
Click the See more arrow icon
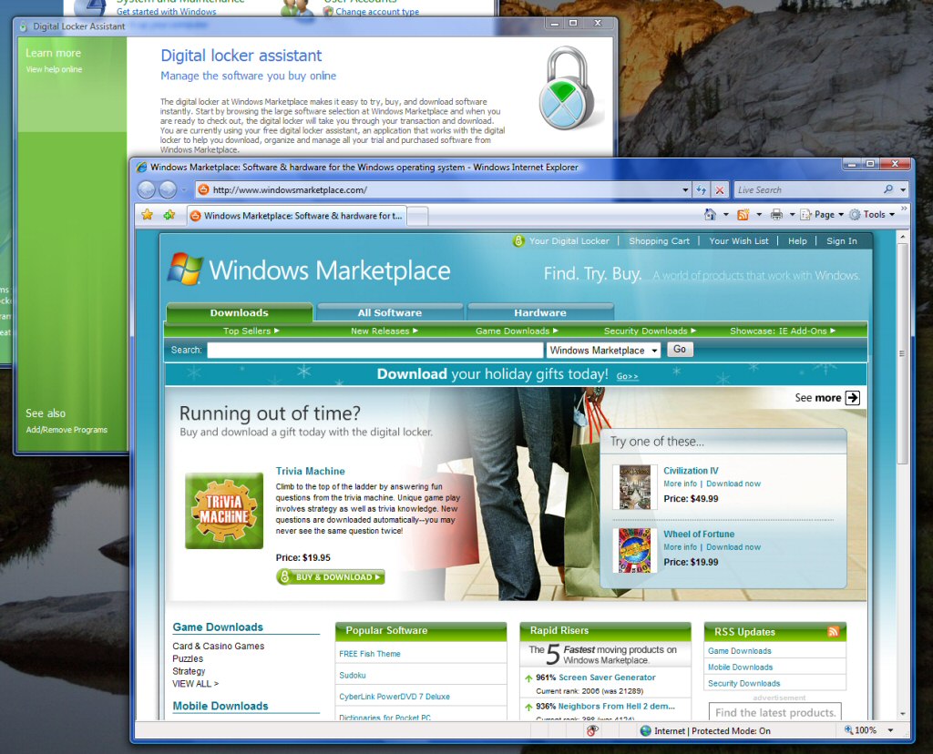tap(853, 398)
